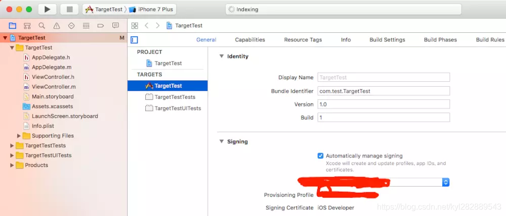Click TargetTest scheme in toolbar
The width and height of the screenshot is (506, 216).
click(x=104, y=9)
